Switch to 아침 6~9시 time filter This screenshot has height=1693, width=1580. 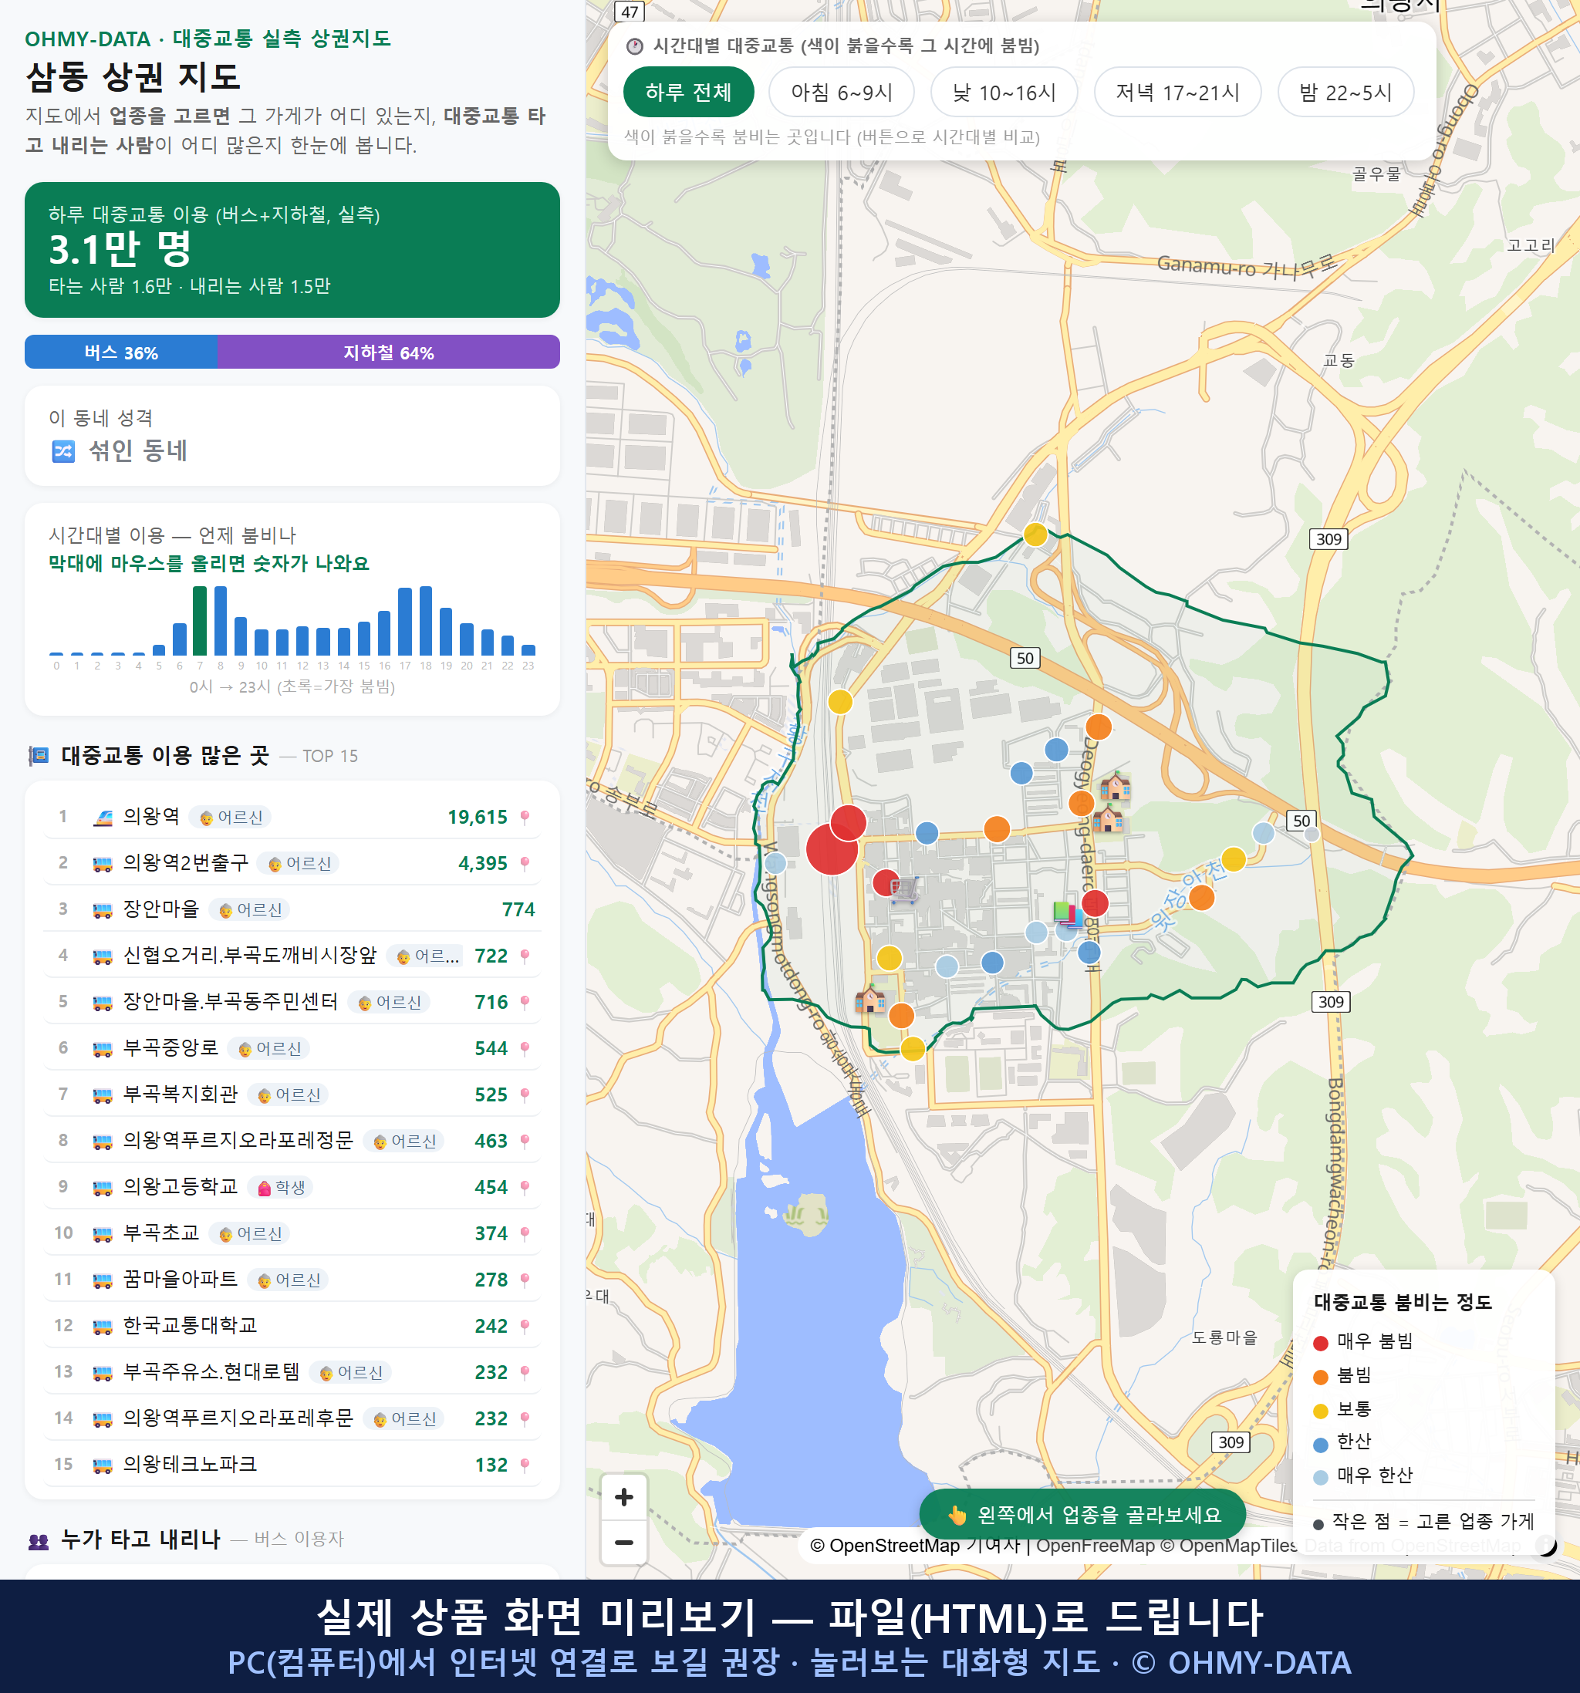point(841,92)
